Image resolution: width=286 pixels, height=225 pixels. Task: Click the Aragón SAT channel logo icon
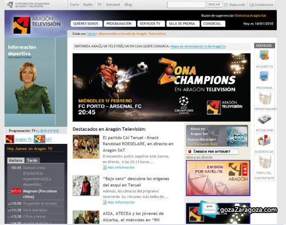point(39,139)
